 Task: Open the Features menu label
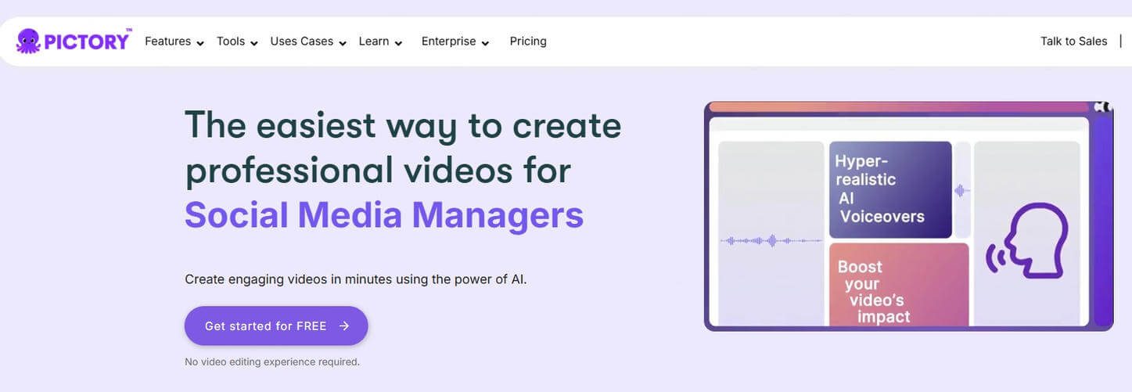167,41
